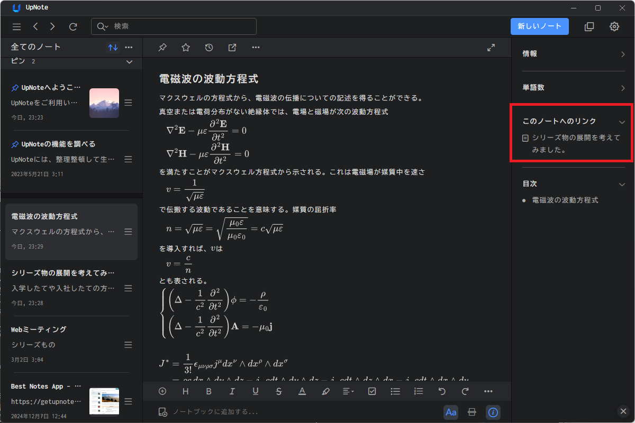The image size is (635, 423).
Task: Open the note info panel icon
Action: click(493, 412)
